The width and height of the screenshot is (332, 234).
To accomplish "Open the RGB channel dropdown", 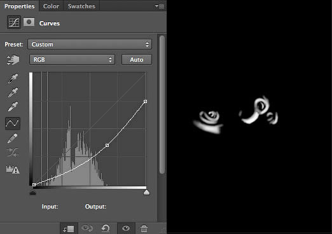I will tap(72, 60).
